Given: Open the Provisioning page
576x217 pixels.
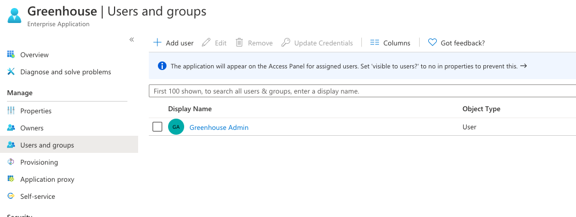Looking at the screenshot, I should click(39, 162).
